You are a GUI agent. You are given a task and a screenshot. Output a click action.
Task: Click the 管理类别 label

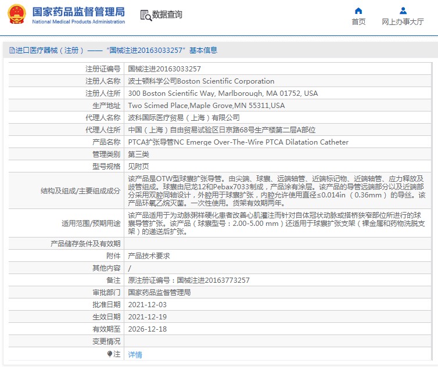point(106,154)
